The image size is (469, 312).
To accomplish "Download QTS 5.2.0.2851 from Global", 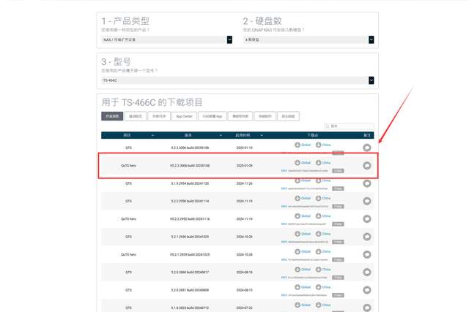I will [x=303, y=287].
